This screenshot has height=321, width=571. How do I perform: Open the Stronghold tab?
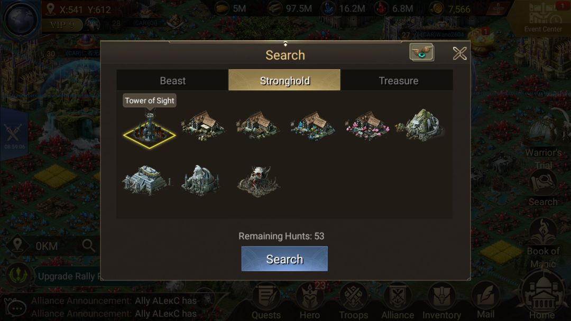click(x=284, y=80)
